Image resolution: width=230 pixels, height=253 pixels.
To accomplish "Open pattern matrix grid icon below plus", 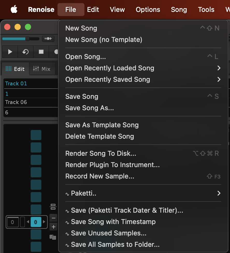I will pos(53,237).
